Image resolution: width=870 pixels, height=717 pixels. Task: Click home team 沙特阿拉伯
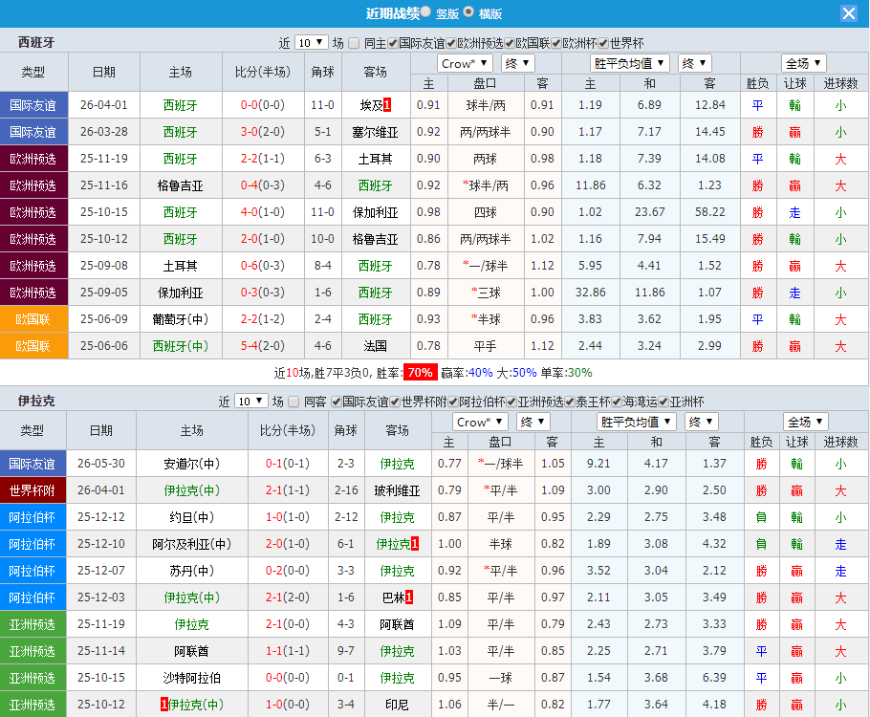coord(191,678)
